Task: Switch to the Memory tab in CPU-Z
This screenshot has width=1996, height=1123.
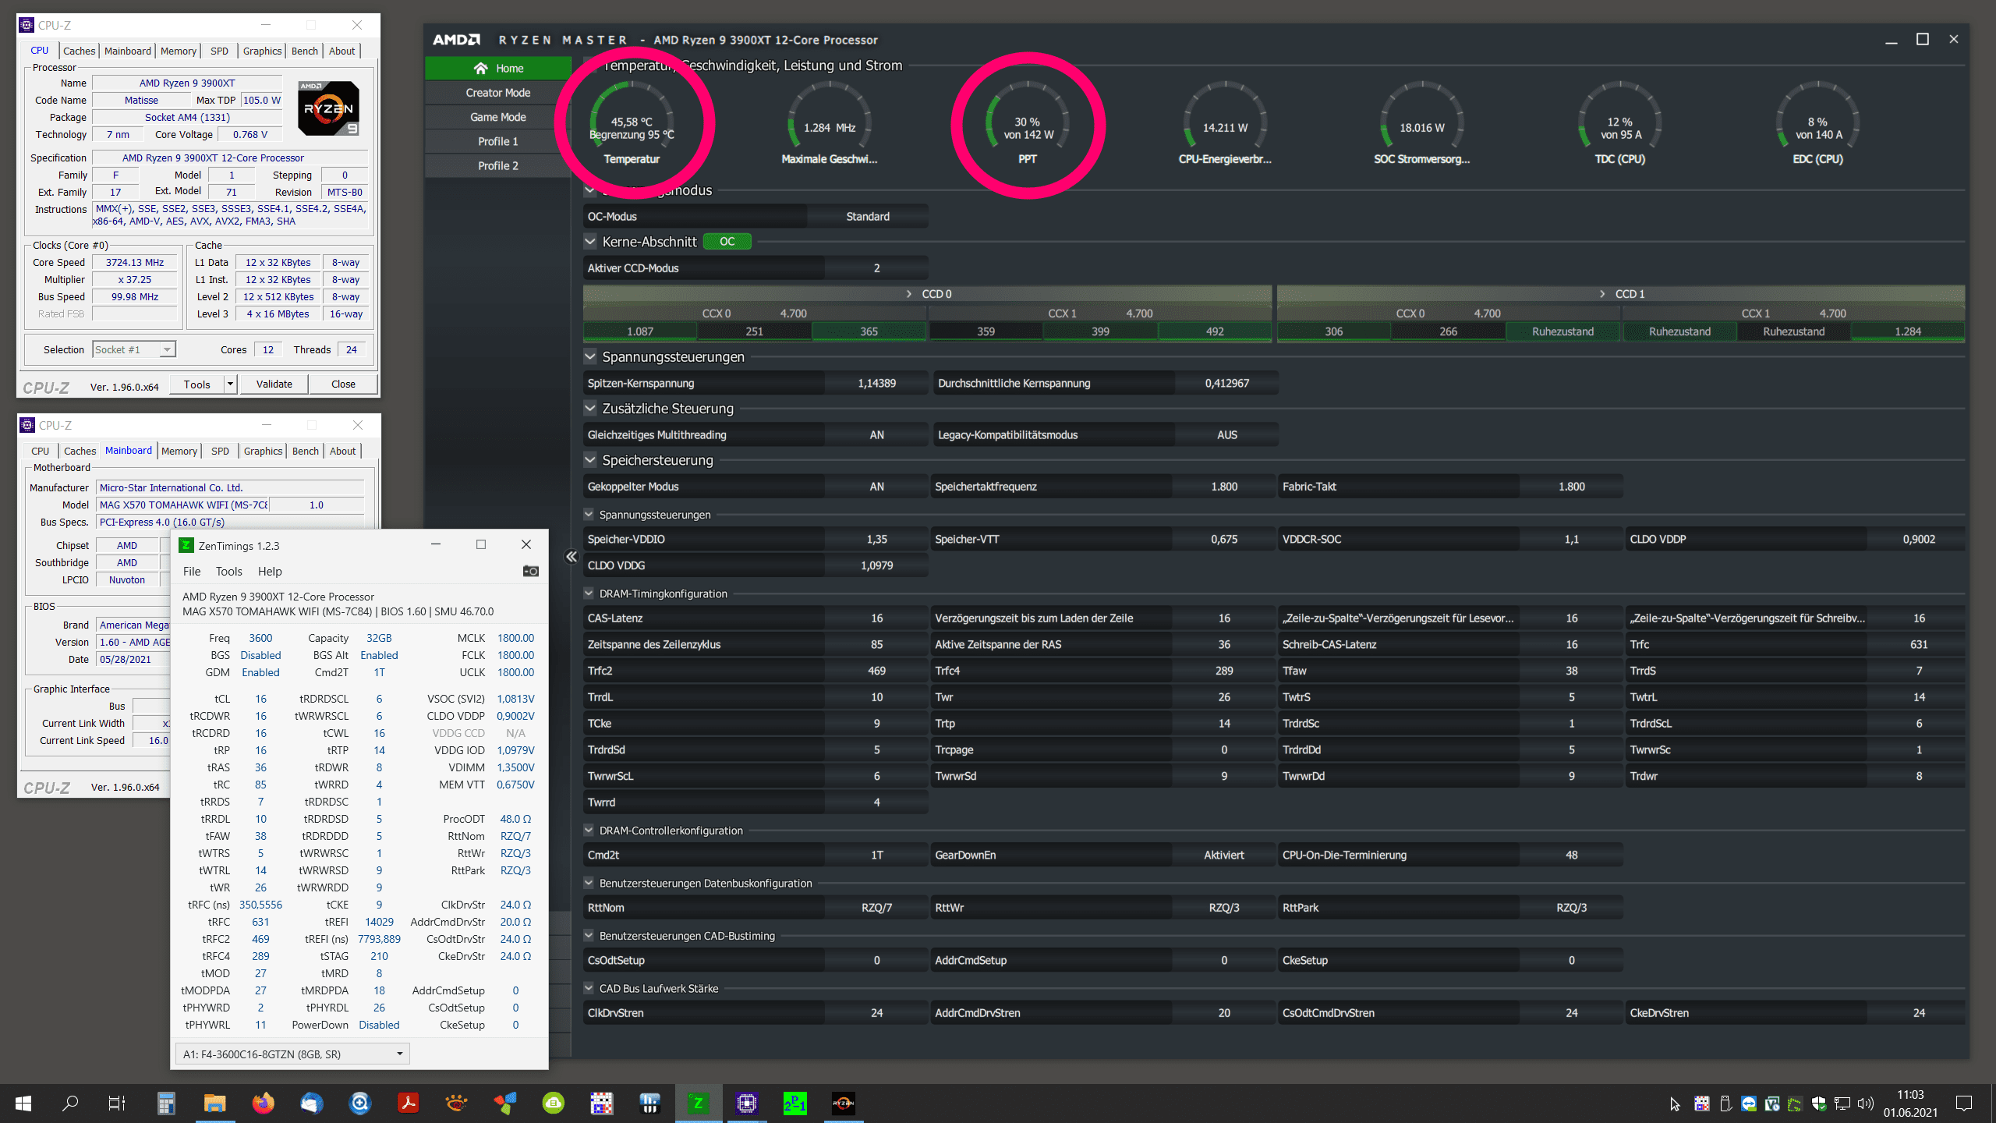Action: click(x=178, y=51)
